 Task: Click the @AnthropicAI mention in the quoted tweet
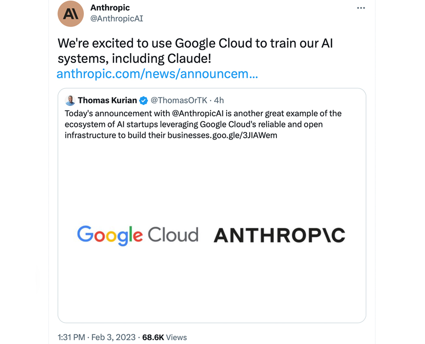click(199, 113)
